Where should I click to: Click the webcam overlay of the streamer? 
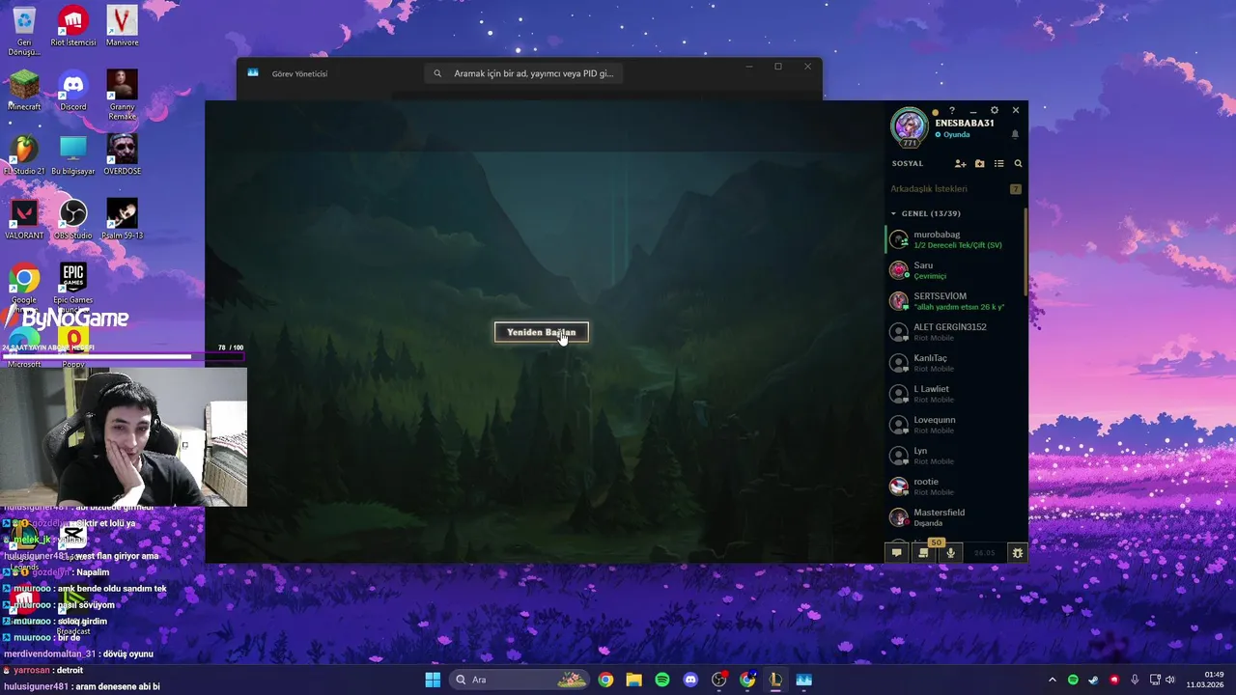coord(124,436)
